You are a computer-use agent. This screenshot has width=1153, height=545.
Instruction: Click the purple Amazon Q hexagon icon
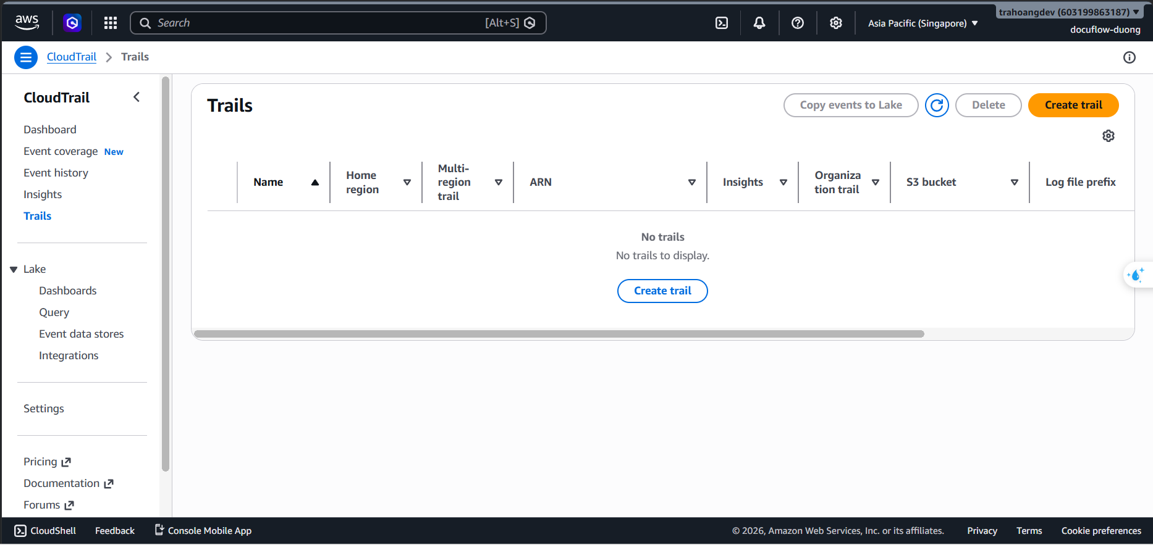click(72, 23)
